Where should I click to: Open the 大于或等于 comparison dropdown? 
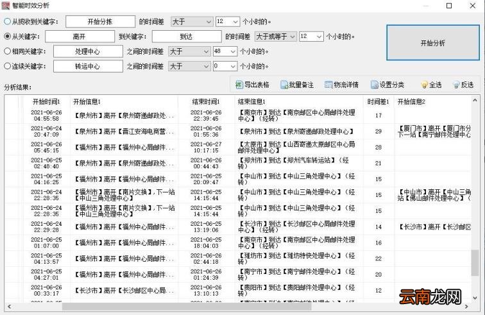pyautogui.click(x=276, y=37)
